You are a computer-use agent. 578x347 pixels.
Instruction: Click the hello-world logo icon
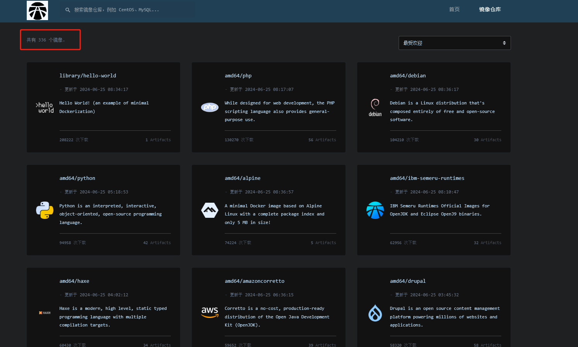45,108
